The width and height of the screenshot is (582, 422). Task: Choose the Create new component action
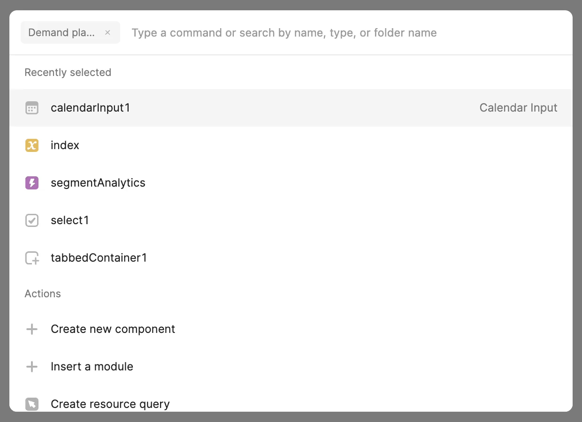(x=113, y=329)
